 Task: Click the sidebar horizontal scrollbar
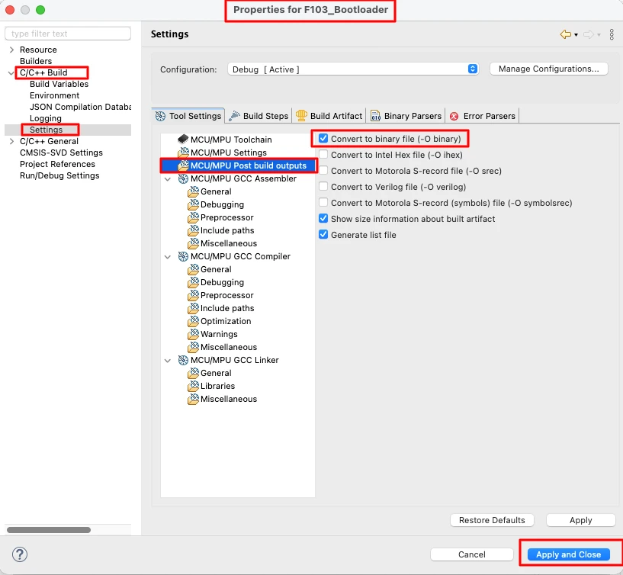(x=49, y=529)
